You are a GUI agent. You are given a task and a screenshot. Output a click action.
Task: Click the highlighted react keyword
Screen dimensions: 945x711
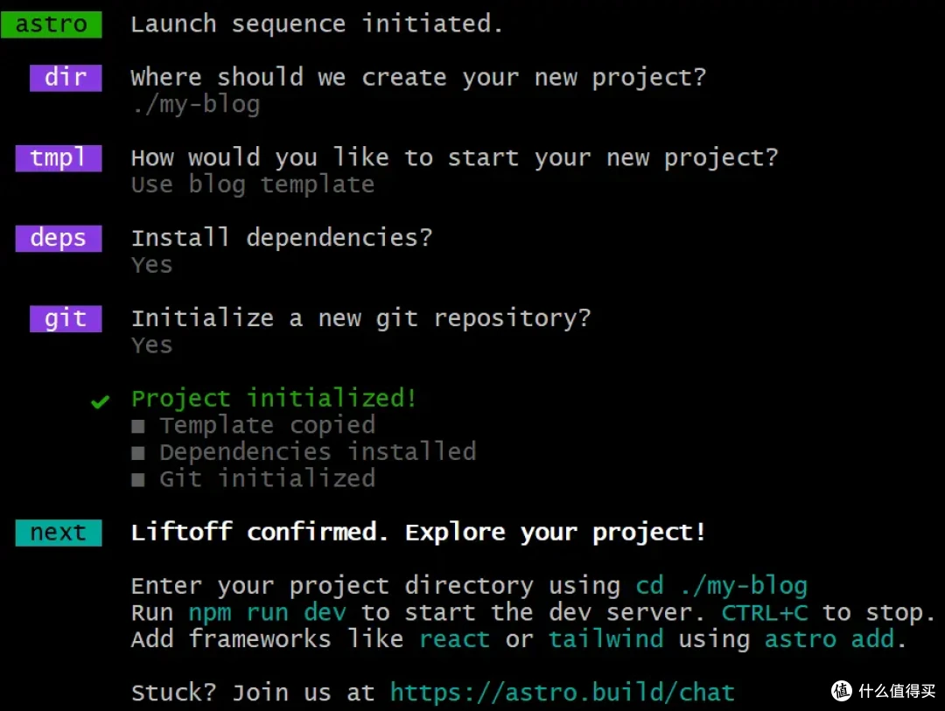tap(454, 639)
